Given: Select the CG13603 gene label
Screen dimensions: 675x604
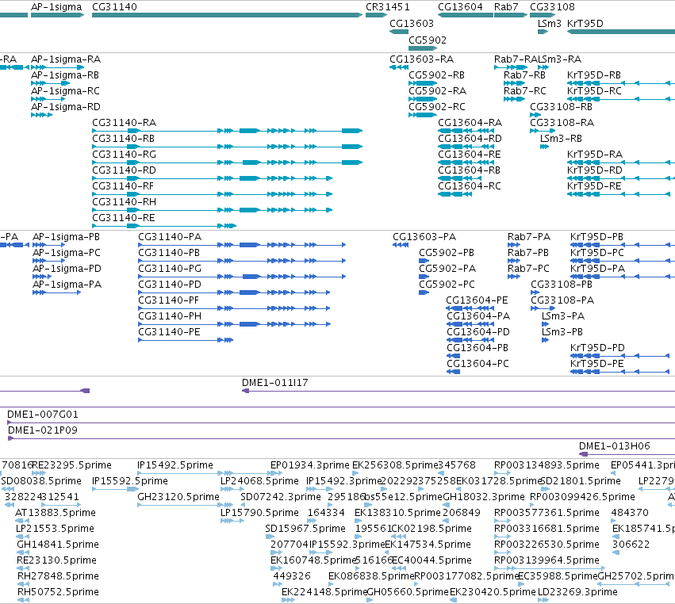Looking at the screenshot, I should (x=412, y=24).
